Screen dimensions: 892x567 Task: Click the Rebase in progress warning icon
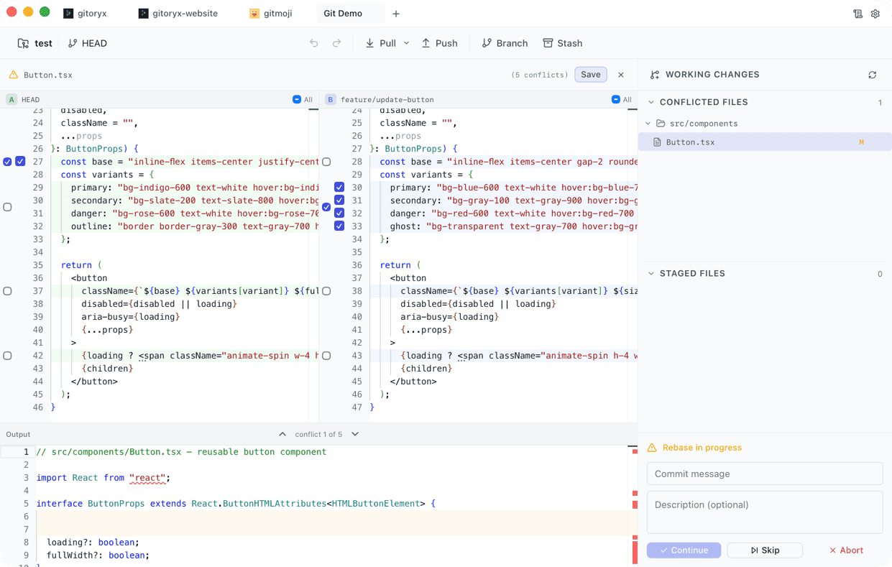tap(652, 448)
